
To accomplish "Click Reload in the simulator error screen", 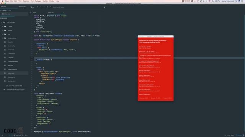I will (156, 98).
